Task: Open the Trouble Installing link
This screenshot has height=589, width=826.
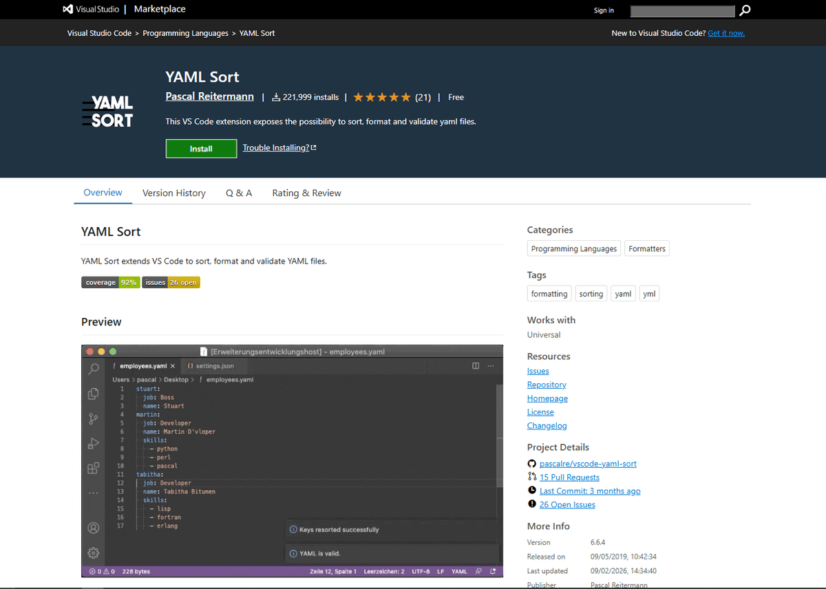Action: coord(279,148)
